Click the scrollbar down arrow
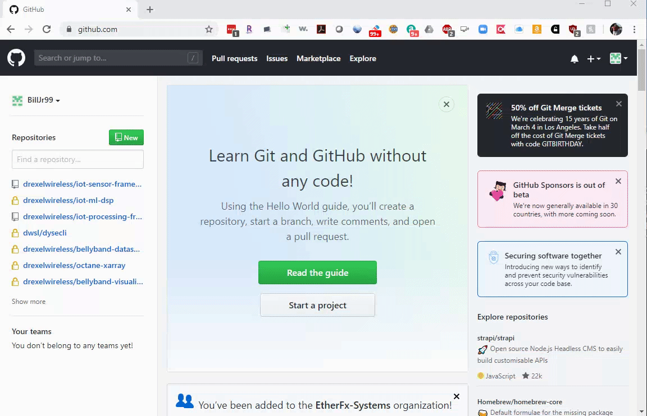Image resolution: width=647 pixels, height=416 pixels. coord(641,412)
